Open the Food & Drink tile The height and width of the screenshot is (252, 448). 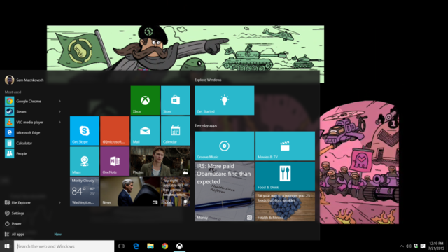pos(285,176)
